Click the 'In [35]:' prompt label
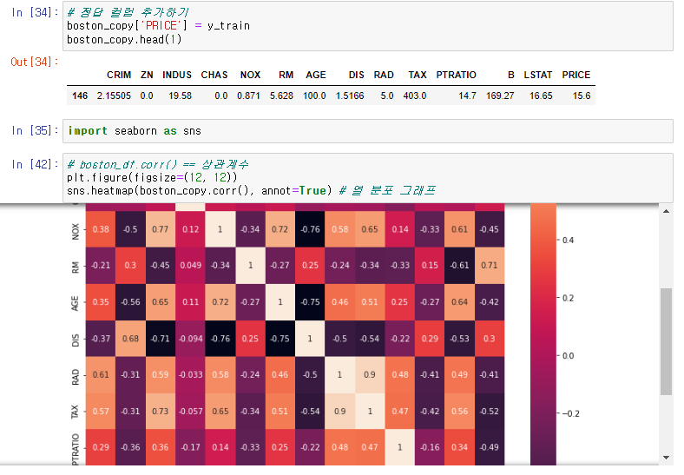Viewport: 684px width, 475px height. tap(35, 130)
